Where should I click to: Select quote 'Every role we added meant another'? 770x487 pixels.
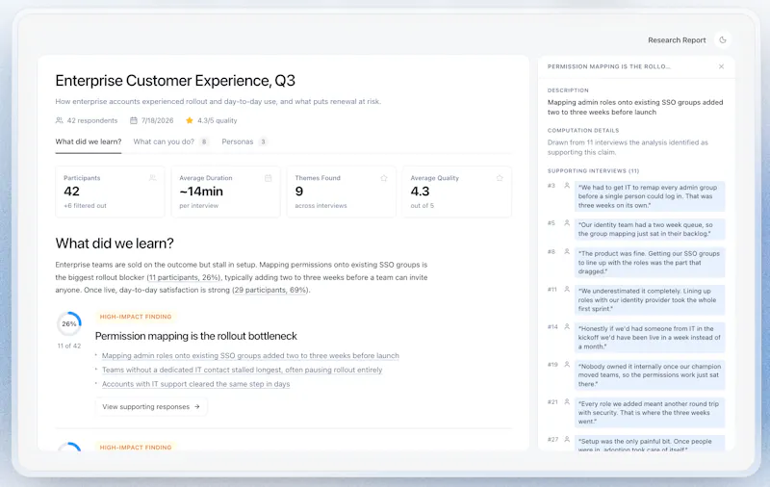pos(650,413)
